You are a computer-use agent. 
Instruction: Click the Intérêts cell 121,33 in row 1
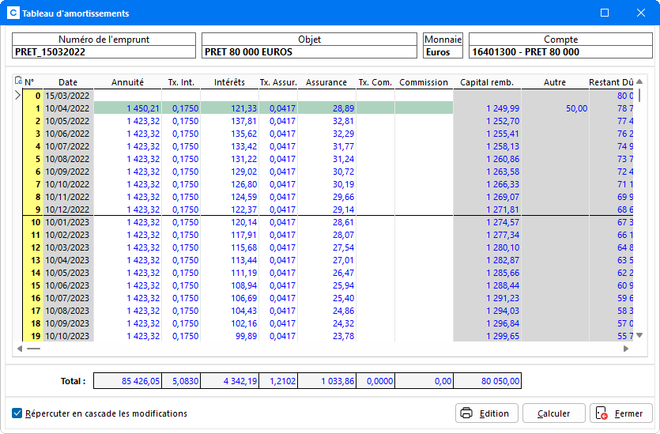[x=229, y=108]
